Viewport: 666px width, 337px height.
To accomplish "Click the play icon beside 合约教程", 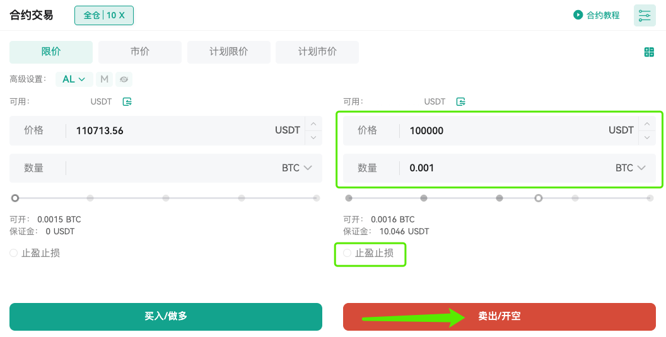I will coord(578,15).
